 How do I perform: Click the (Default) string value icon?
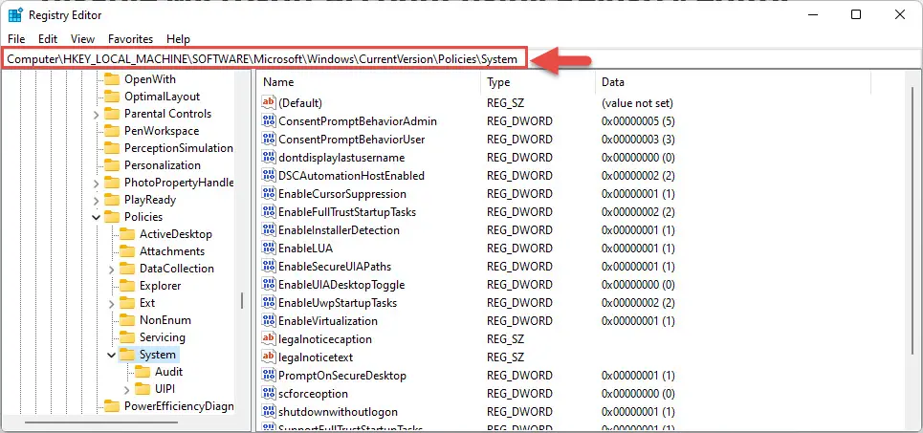[x=269, y=103]
